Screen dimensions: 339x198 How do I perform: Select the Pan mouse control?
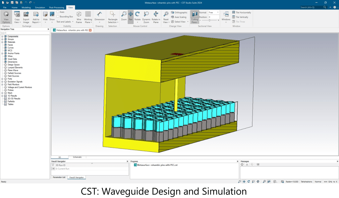[131, 17]
